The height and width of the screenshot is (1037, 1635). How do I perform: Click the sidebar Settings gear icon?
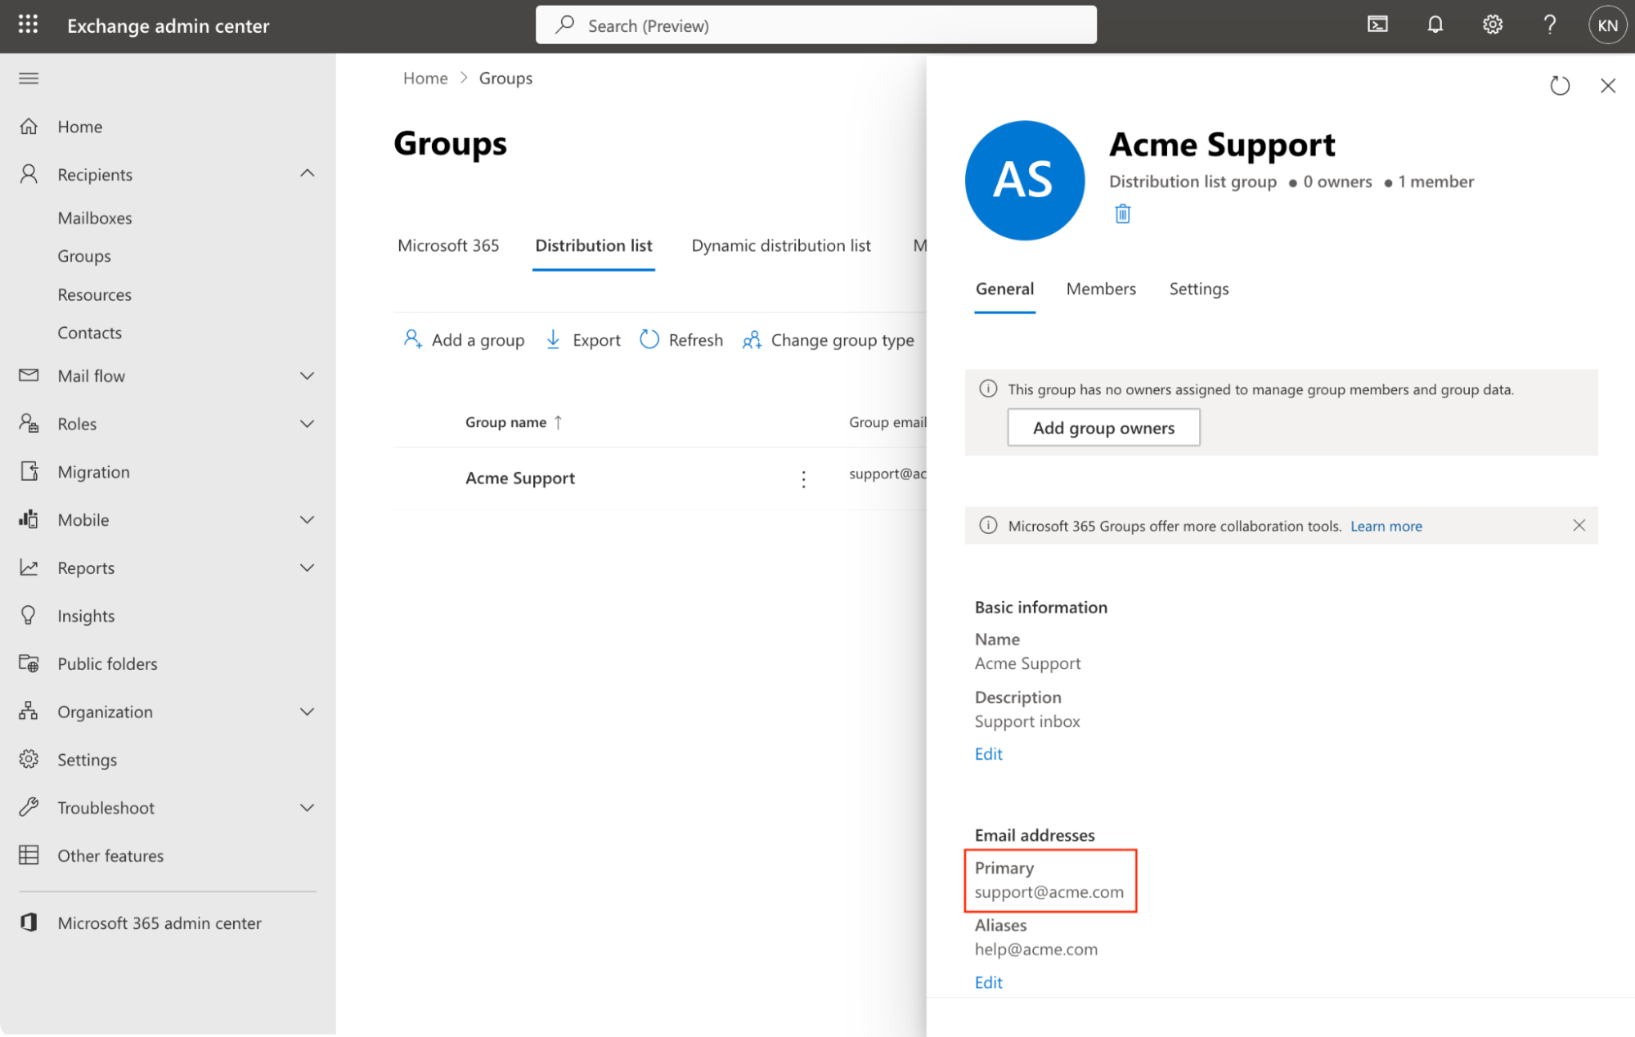(29, 759)
